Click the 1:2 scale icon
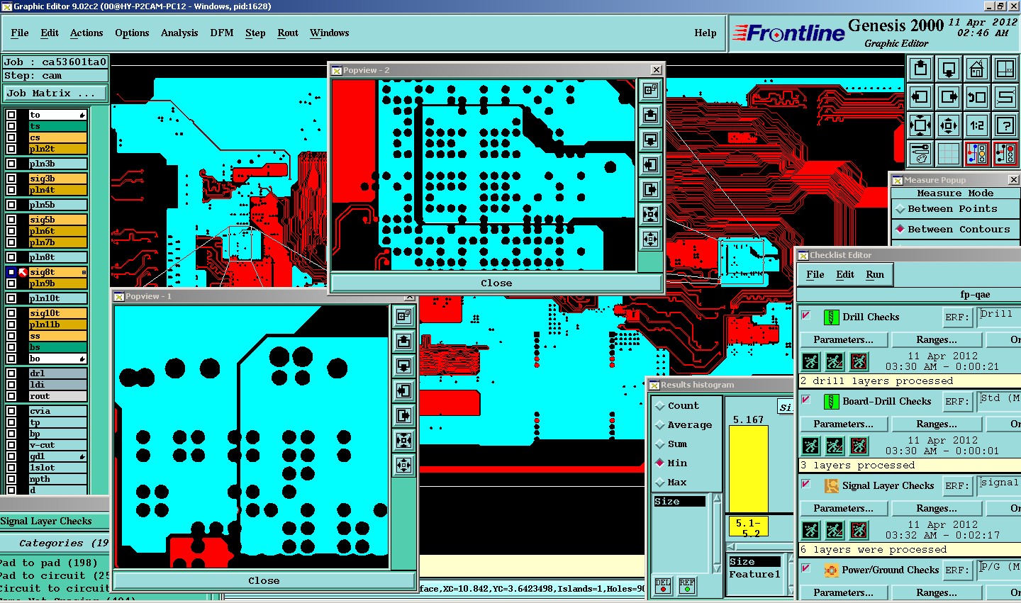The height and width of the screenshot is (603, 1021). click(977, 125)
